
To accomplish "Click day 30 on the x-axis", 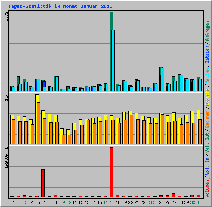I will 193,202.
